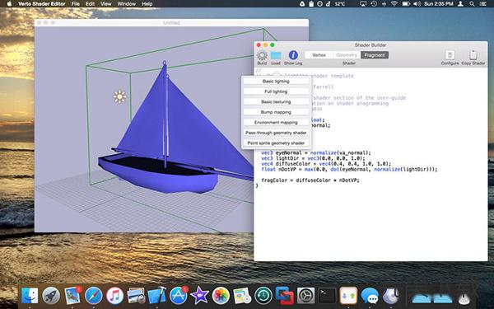Open the Apple menu
The height and width of the screenshot is (309, 494).
[9, 4]
